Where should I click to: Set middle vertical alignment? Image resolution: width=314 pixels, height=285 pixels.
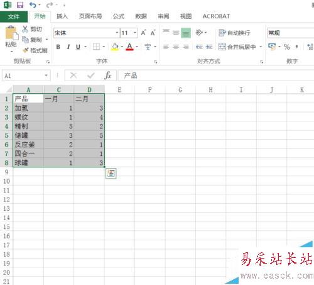176,33
